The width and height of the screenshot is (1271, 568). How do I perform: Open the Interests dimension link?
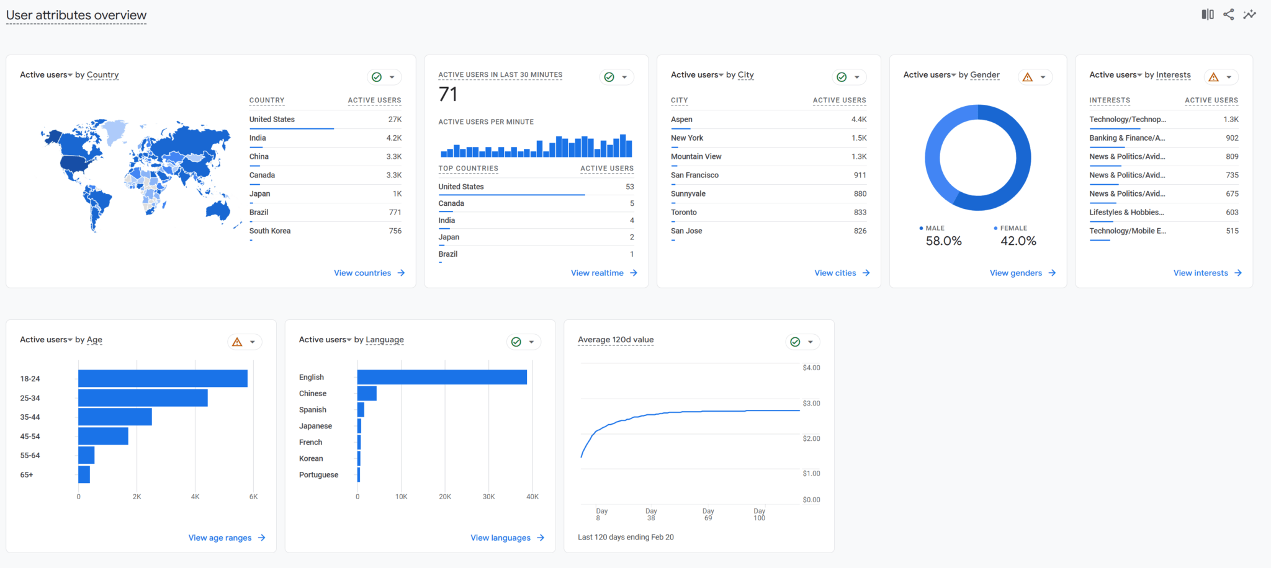(x=1173, y=74)
